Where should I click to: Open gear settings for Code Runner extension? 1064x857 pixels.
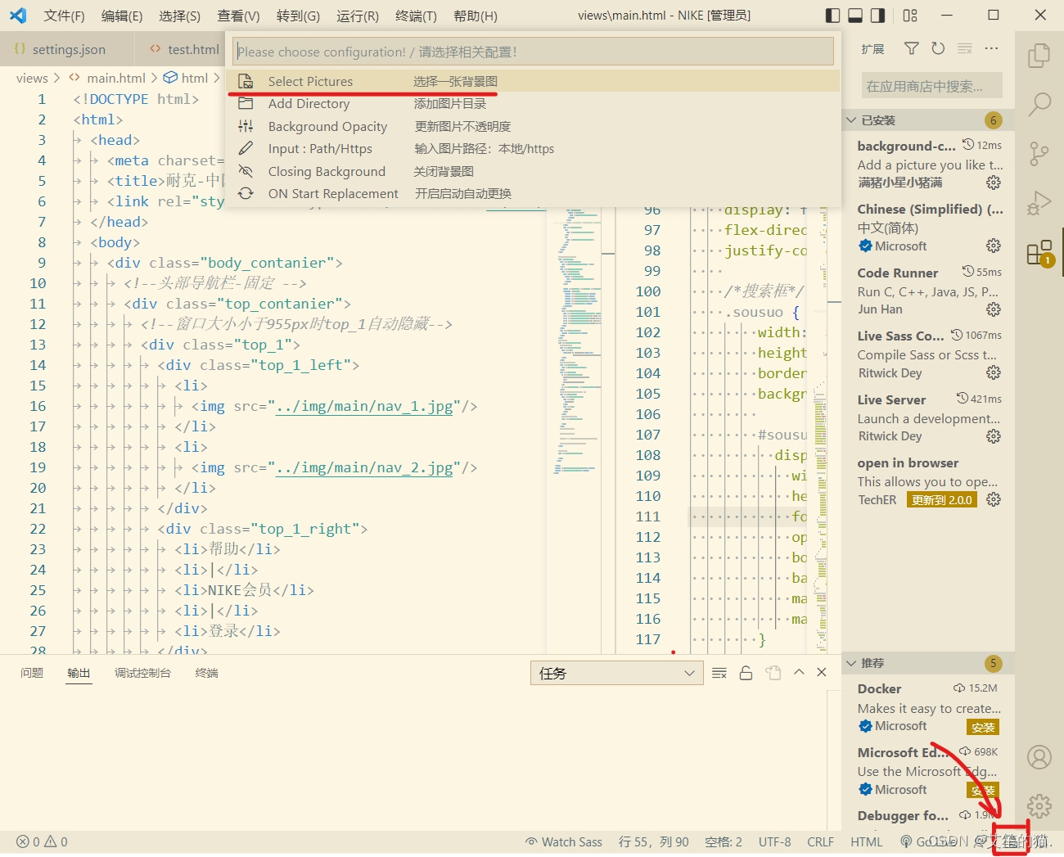(x=994, y=309)
